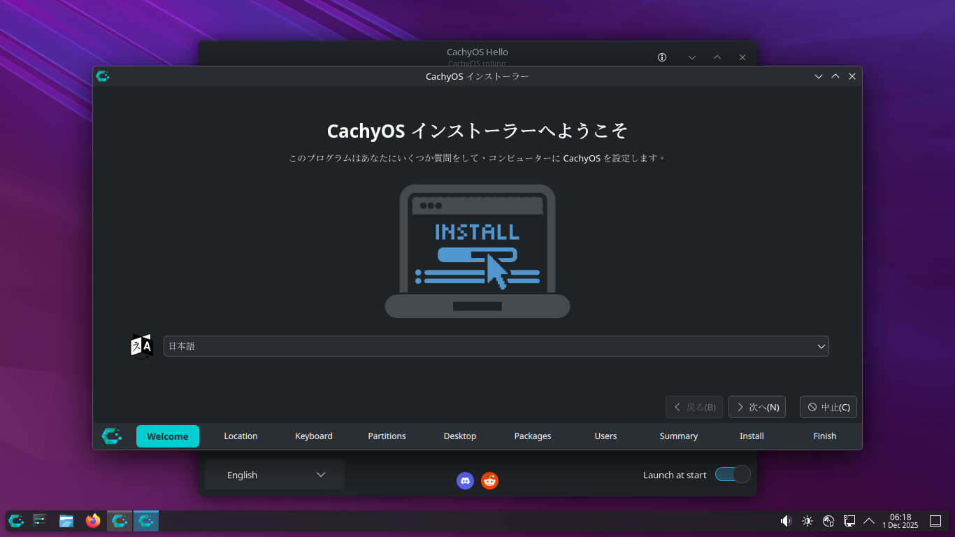Viewport: 955px width, 537px height.
Task: Launch Firefox from the taskbar
Action: [93, 520]
